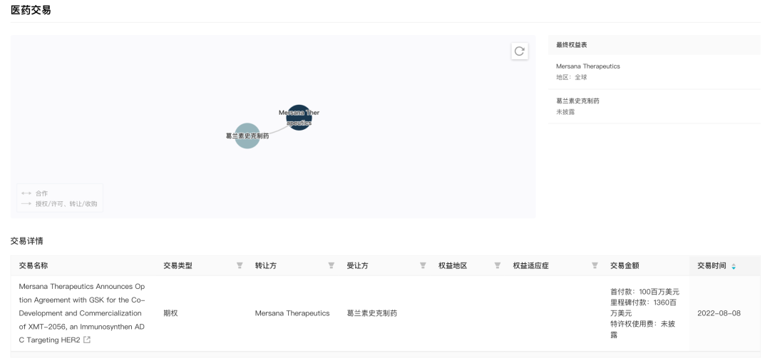Open the filter for 权益适应症 column
770x361 pixels.
coord(595,265)
